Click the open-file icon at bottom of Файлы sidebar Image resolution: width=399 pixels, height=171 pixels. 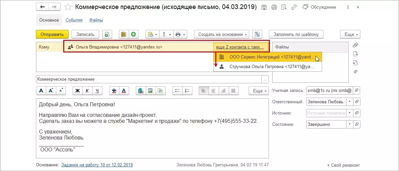(355, 72)
